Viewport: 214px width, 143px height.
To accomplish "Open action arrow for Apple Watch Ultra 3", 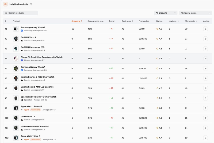I will point(205,138).
